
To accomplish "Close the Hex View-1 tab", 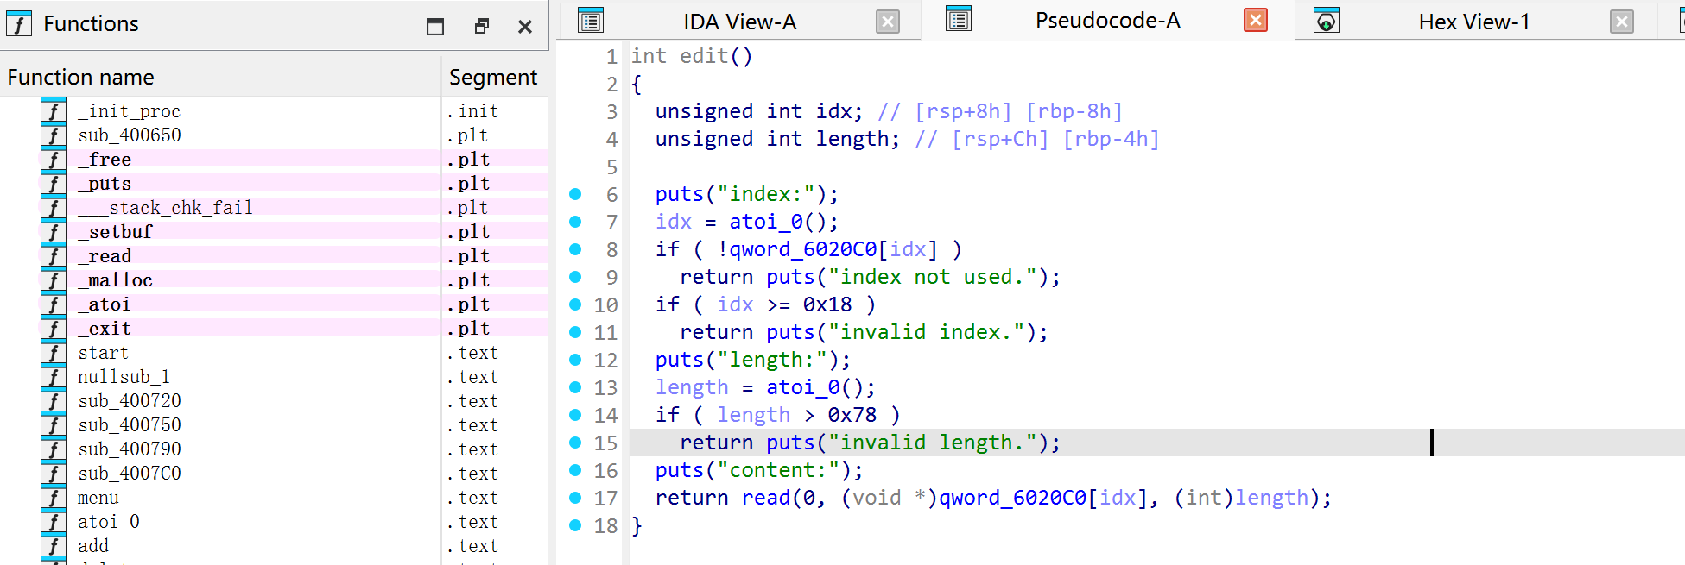I will point(1622,22).
